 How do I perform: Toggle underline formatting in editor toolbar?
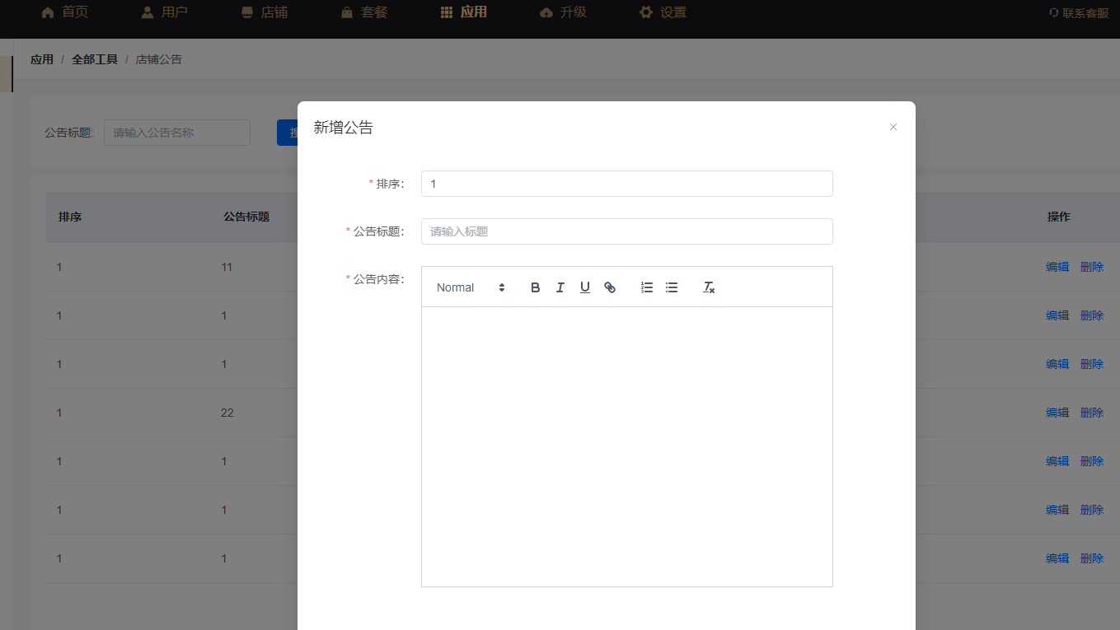pyautogui.click(x=584, y=287)
